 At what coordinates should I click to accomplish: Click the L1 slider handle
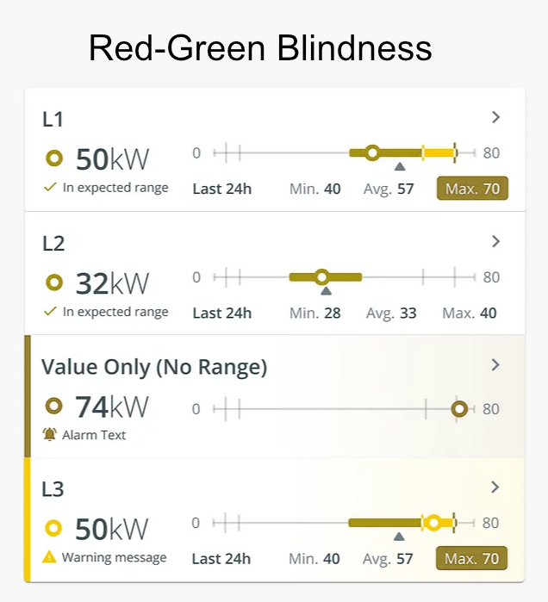pyautogui.click(x=372, y=153)
